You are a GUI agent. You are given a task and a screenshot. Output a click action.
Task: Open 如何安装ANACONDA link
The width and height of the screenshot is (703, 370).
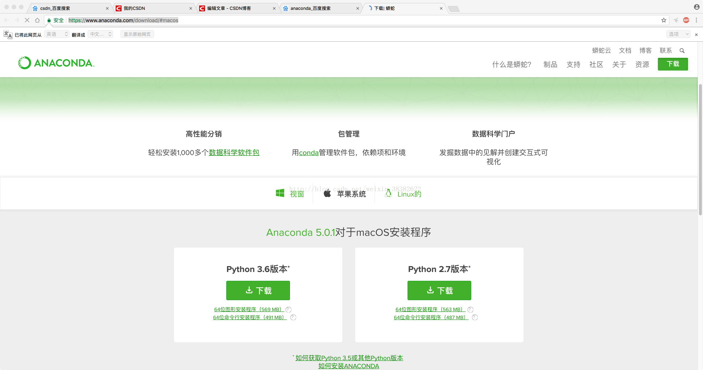[x=349, y=366]
